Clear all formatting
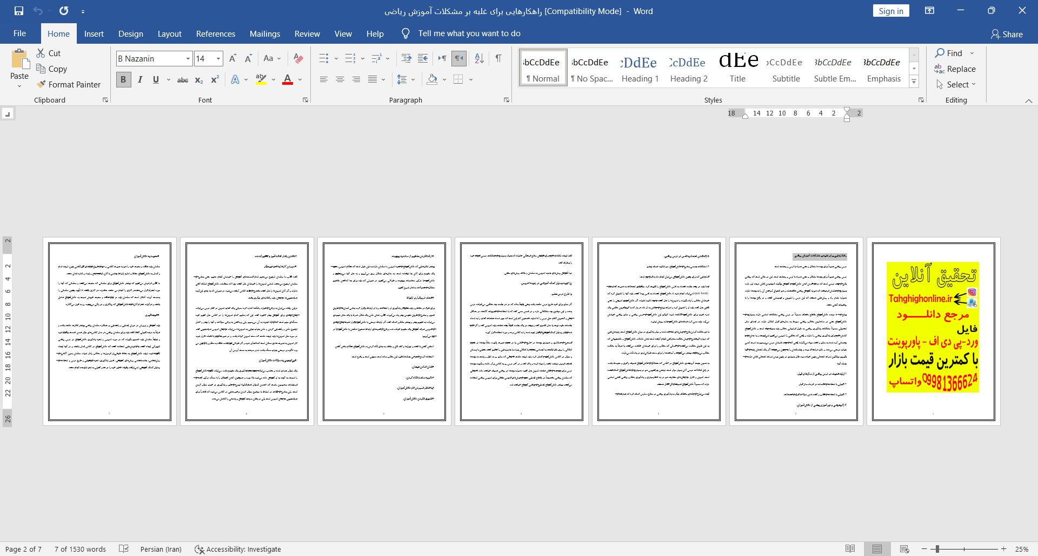 pyautogui.click(x=298, y=58)
